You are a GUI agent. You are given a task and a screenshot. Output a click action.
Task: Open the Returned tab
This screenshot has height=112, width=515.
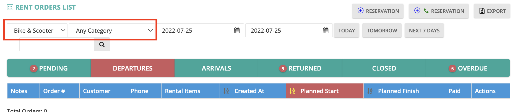click(300, 68)
